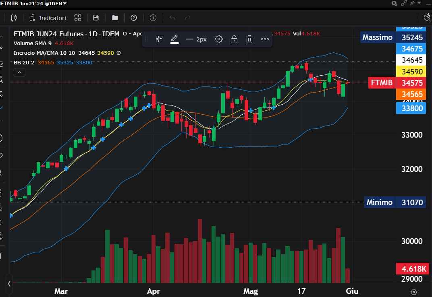Open drawing settings gear icon
This screenshot has height=297, width=432.
click(x=219, y=39)
